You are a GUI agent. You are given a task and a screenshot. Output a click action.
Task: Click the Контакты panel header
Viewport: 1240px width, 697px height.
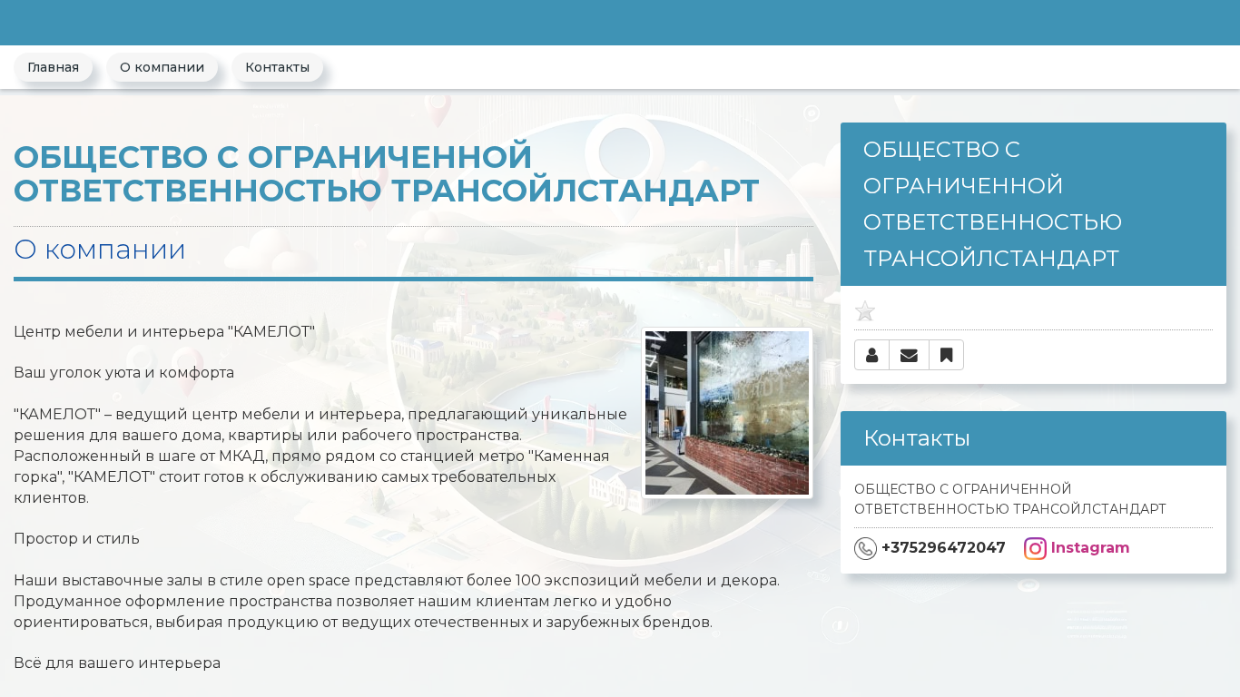1033,438
